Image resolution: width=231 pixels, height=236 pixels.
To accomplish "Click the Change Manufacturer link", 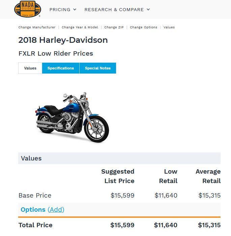I will click(37, 27).
